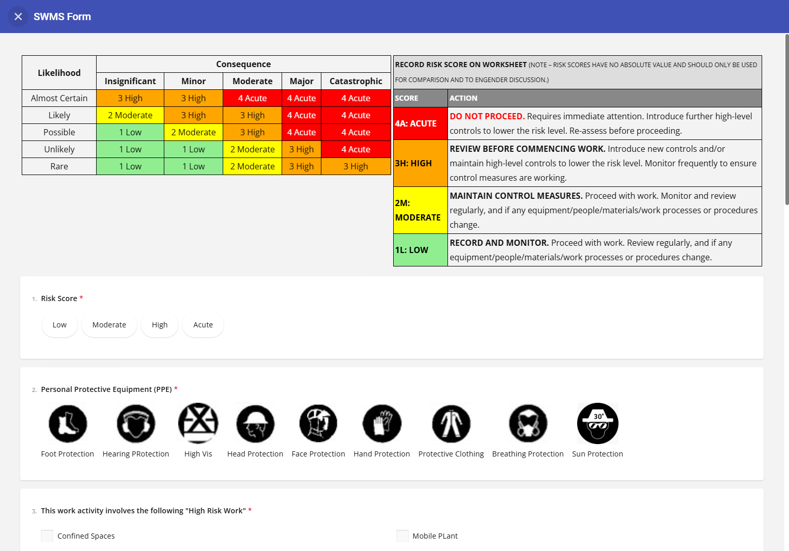Viewport: 789px width, 551px height.
Task: Click the Foot Protection label text
Action: click(x=68, y=454)
